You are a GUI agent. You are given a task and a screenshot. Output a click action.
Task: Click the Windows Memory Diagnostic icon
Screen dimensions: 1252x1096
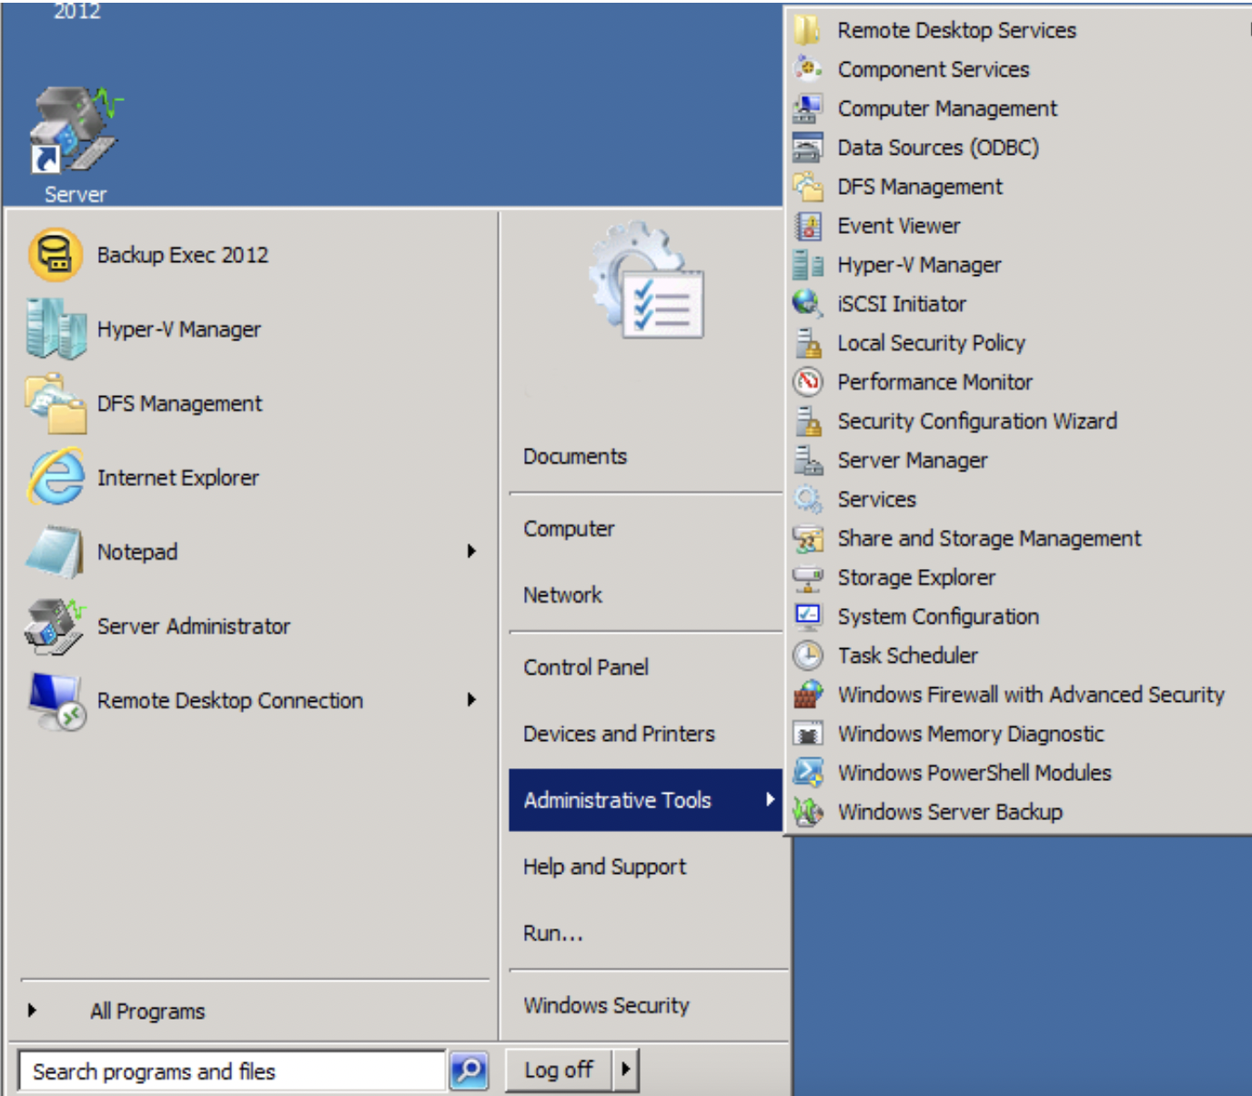point(807,734)
